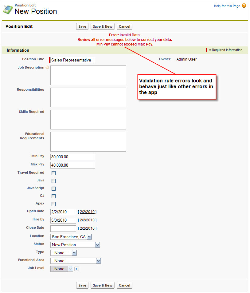
Task: Click the Help for this Page question icon
Action: click(x=244, y=6)
